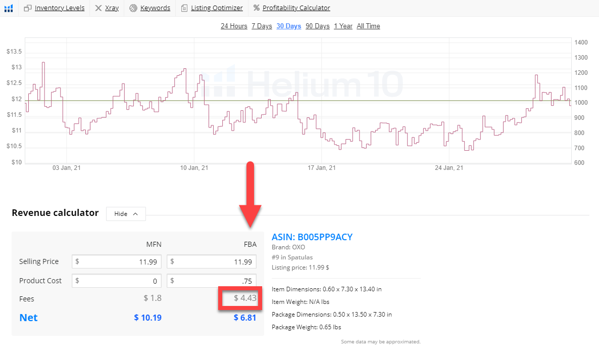Screen dimensions: 599x353
Task: Switch chart to 7 Days
Action: click(262, 26)
